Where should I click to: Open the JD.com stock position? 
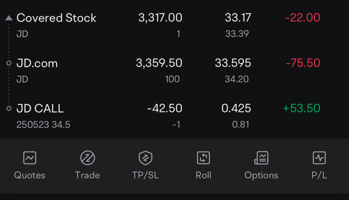(174, 70)
